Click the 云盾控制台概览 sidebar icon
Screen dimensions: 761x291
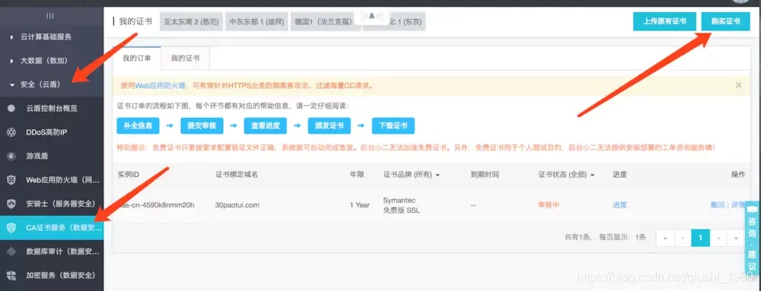point(11,109)
